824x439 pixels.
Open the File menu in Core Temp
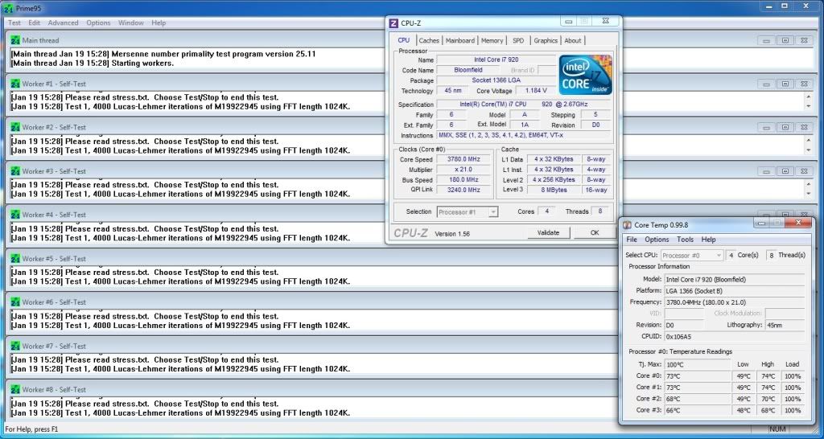(632, 240)
